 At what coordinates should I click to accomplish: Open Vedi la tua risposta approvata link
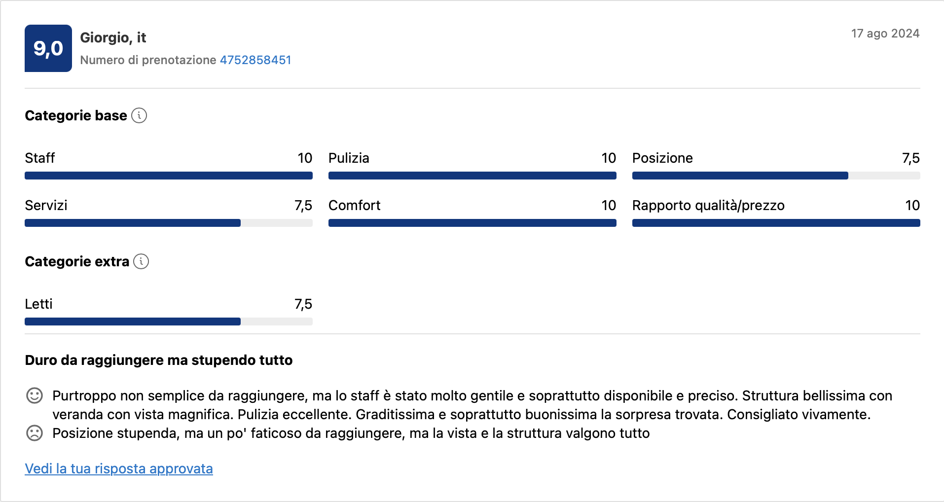[x=118, y=468]
